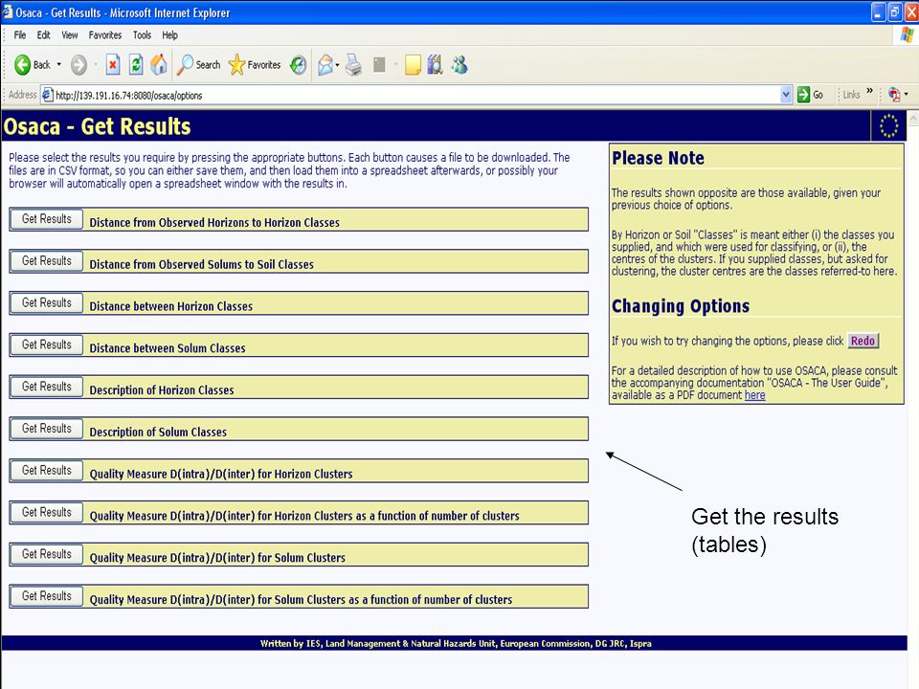Maximize the Internet Explorer window
Viewport: 919px width, 689px height.
[x=895, y=12]
